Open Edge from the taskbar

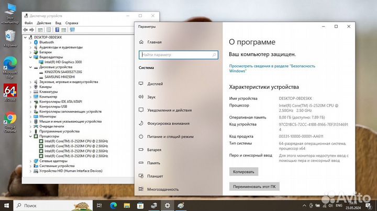113,205
